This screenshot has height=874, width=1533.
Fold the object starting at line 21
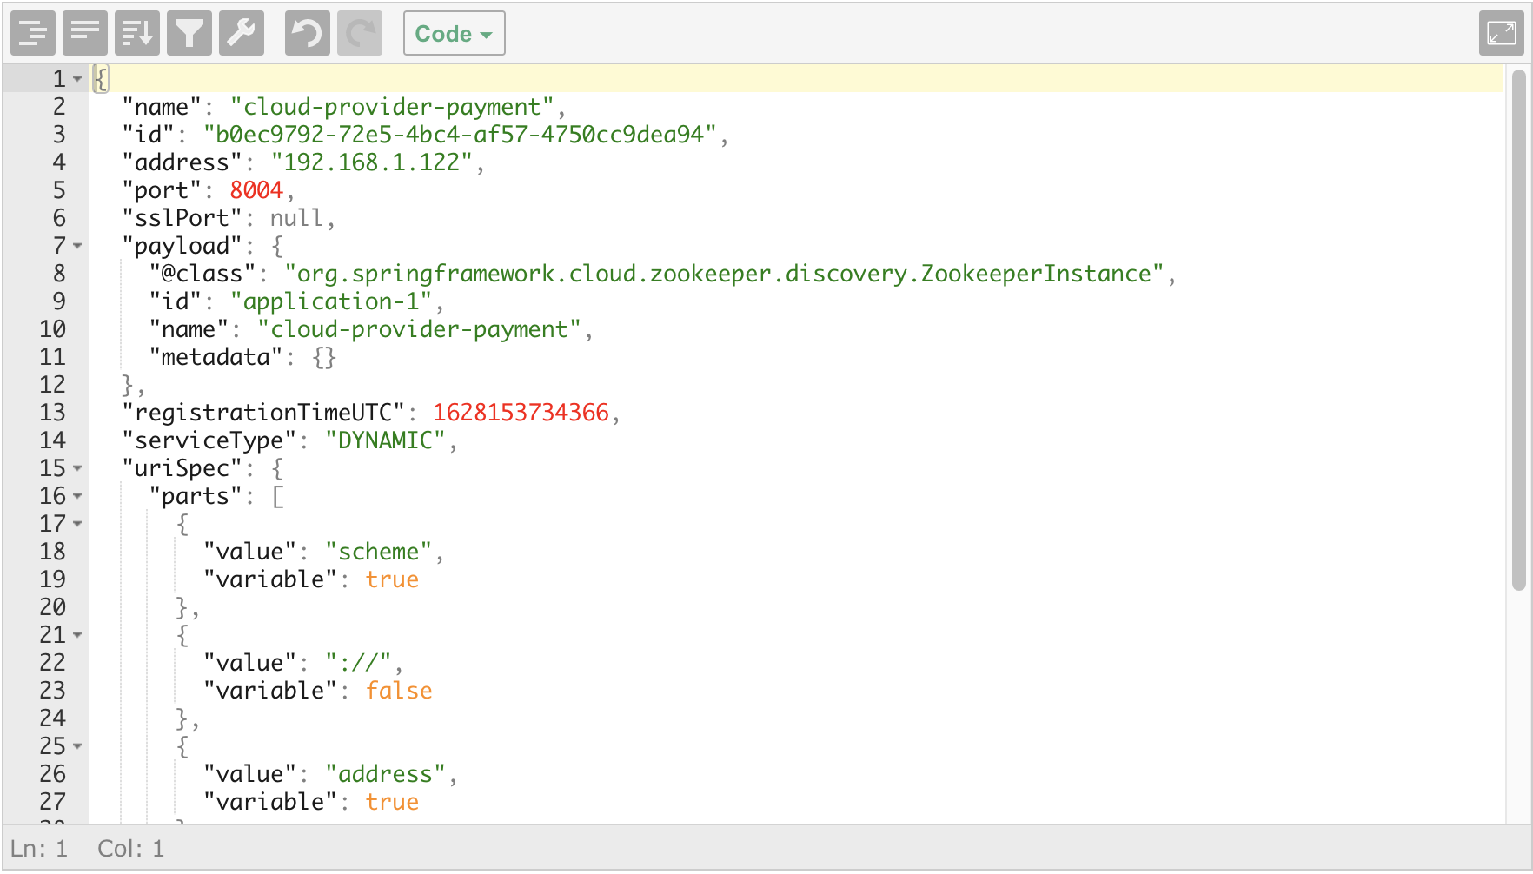click(x=77, y=635)
